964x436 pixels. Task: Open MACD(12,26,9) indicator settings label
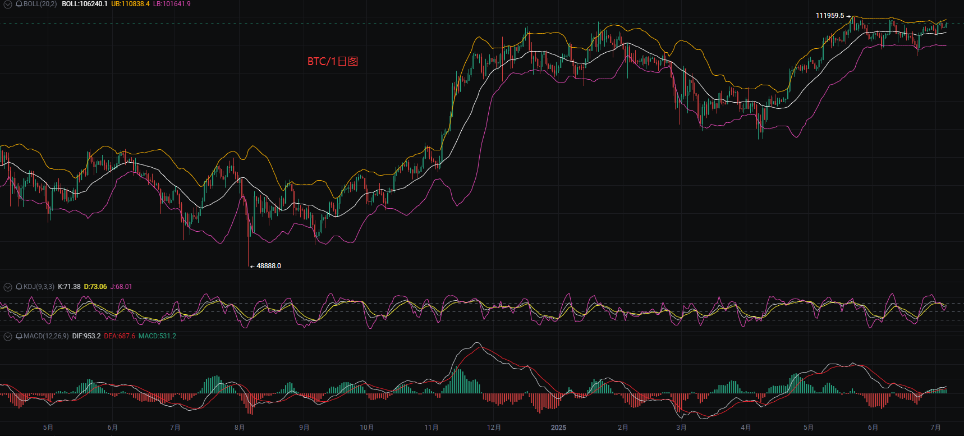click(46, 336)
